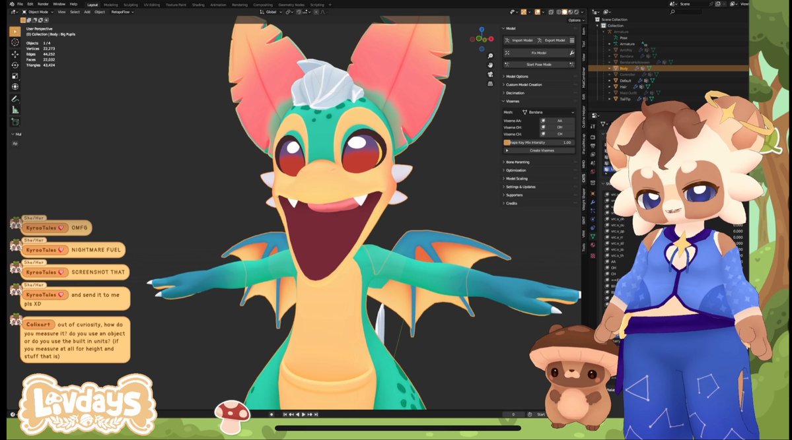Open the Object Mode dropdown
Viewport: 792px width, 440px height.
(38, 12)
